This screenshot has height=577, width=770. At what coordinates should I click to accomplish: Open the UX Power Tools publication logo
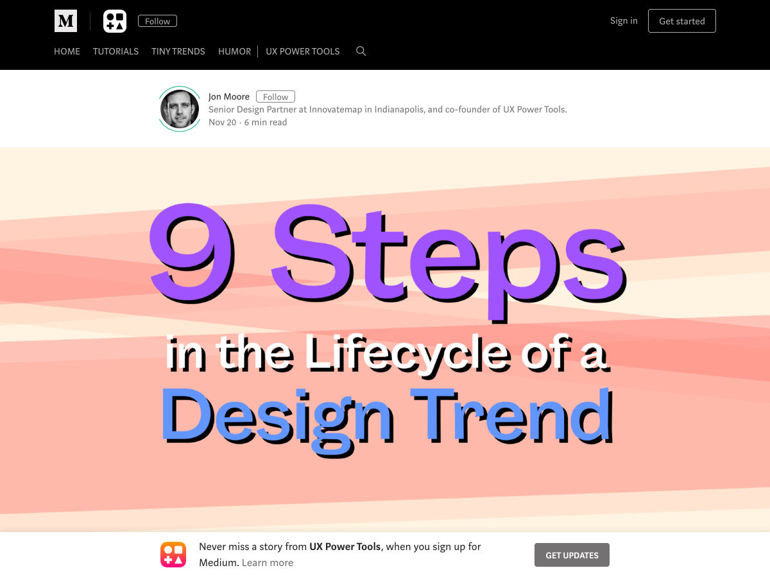[x=115, y=21]
